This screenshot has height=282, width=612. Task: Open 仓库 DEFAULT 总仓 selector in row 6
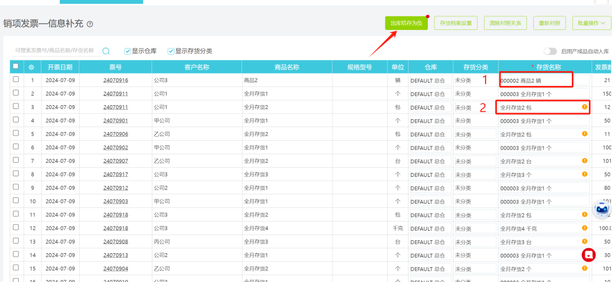pos(431,148)
